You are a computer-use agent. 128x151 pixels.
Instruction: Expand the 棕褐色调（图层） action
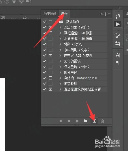(x=60, y=67)
